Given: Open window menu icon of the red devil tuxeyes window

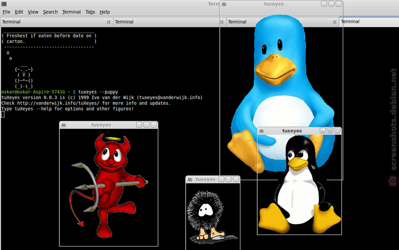Looking at the screenshot, I should click(64, 125).
